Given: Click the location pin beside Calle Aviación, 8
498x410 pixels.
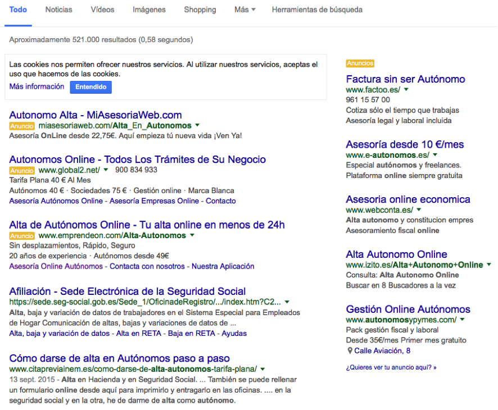Looking at the screenshot, I should click(350, 350).
